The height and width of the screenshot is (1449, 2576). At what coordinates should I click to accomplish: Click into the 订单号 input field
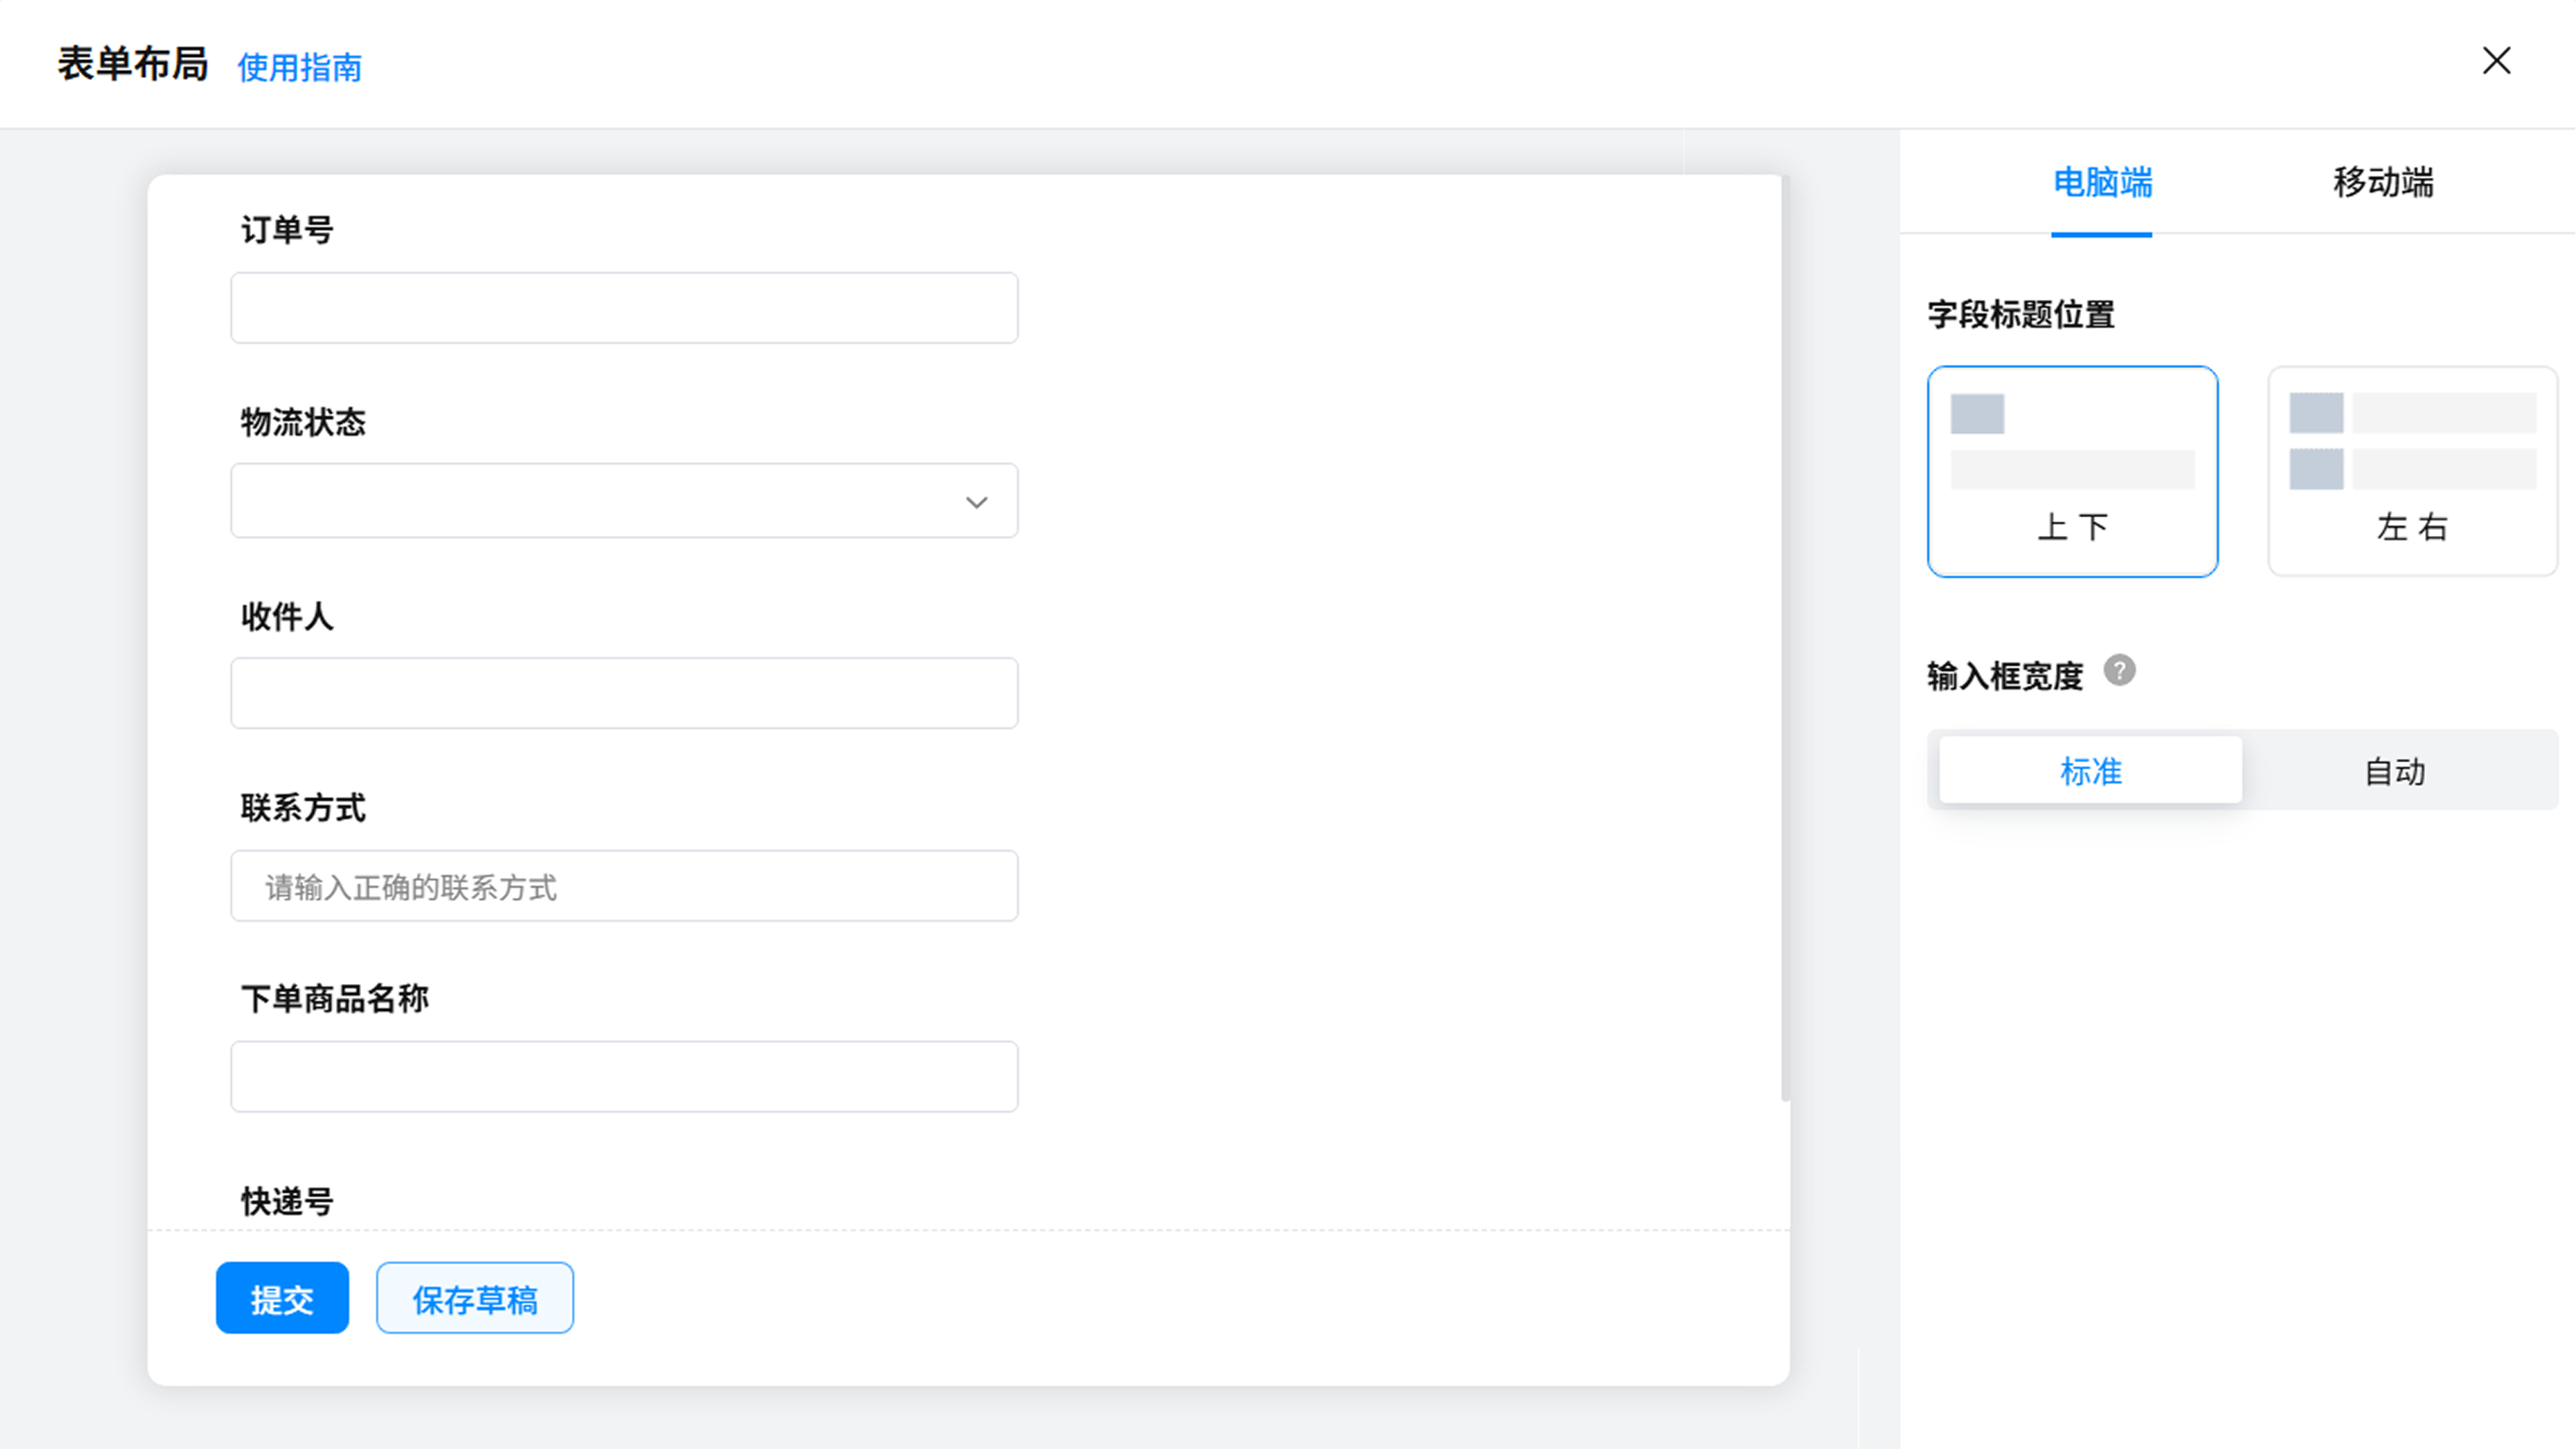click(624, 308)
